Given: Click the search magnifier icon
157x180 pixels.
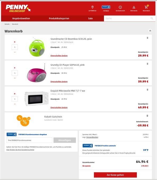Looking at the screenshot, I should (x=152, y=18).
